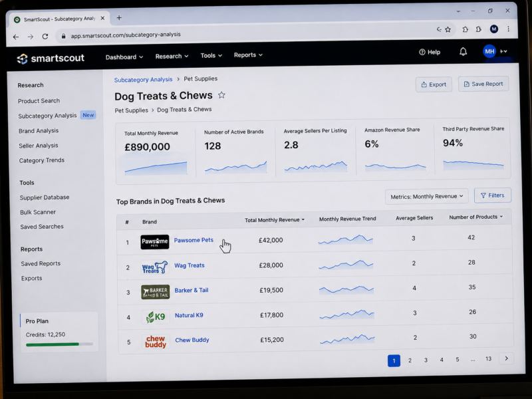Open Product Search in sidebar

coord(39,101)
